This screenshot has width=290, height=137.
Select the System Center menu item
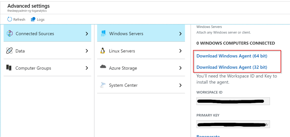123,85
